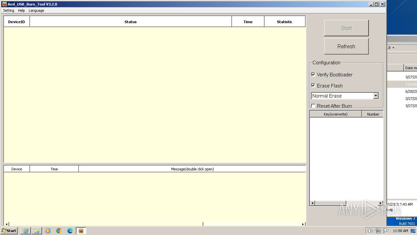Click the Action Center flag icon
Image resolution: width=417 pixels, height=235 pixels.
386,231
